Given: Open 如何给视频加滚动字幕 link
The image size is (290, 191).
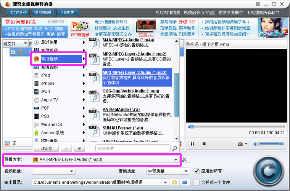Looking at the screenshot, I should point(227,22).
